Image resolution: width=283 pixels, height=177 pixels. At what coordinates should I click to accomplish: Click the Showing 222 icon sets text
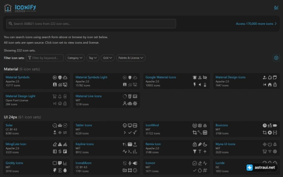click(19, 50)
